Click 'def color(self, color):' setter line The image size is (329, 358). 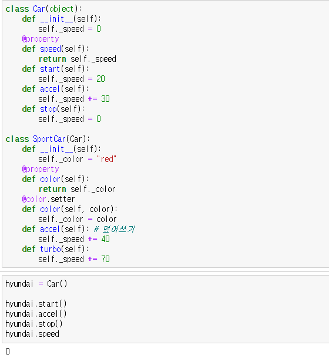70,209
